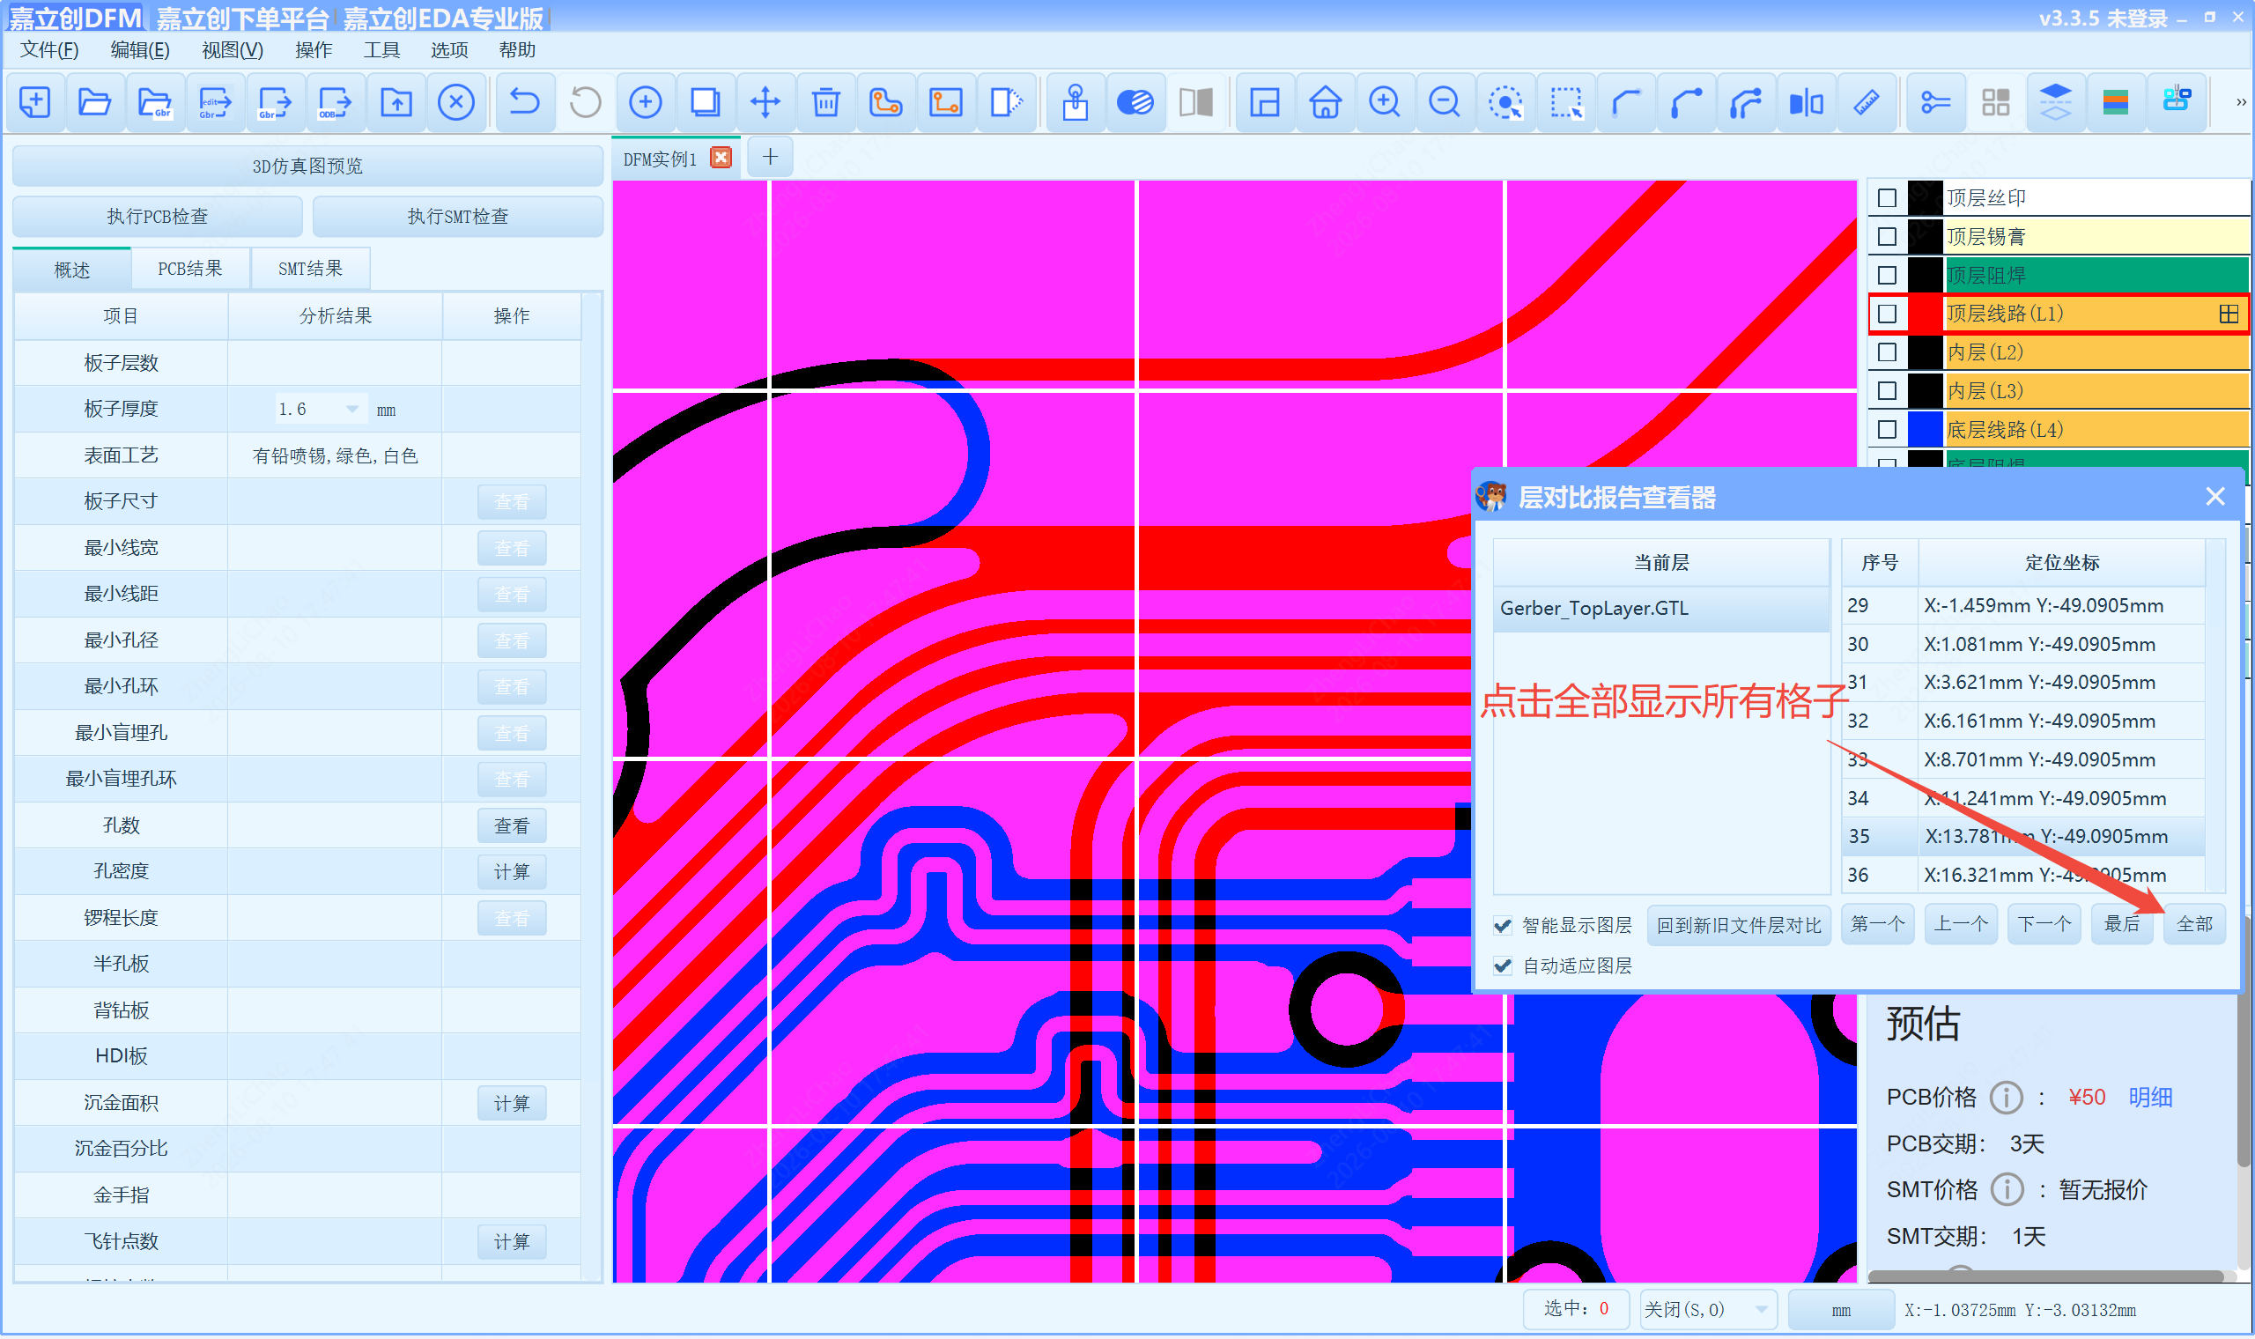Uncheck 自动适应图层 checkbox

tap(1503, 966)
